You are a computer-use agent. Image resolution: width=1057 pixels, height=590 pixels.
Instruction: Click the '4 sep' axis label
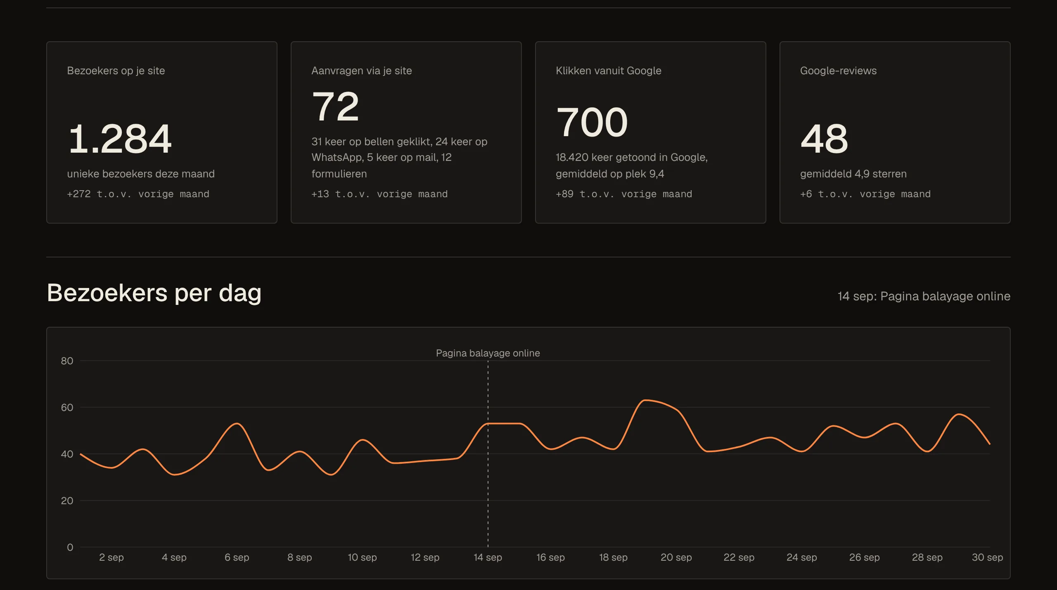coord(174,557)
